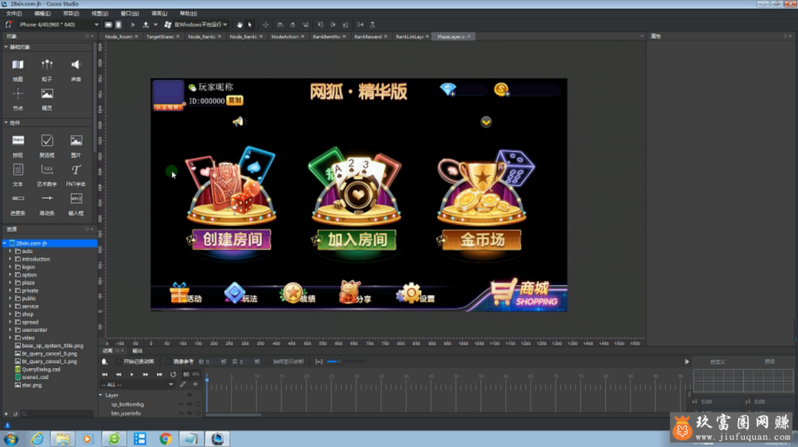Close the RankReward tab
Viewport: 798px width, 447px height.
point(386,37)
